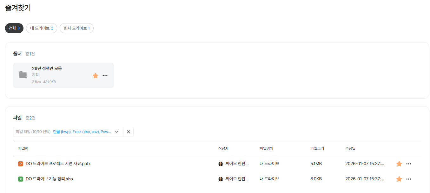The width and height of the screenshot is (430, 193).
Task: Click the Excel file type icon
Action: point(21,179)
